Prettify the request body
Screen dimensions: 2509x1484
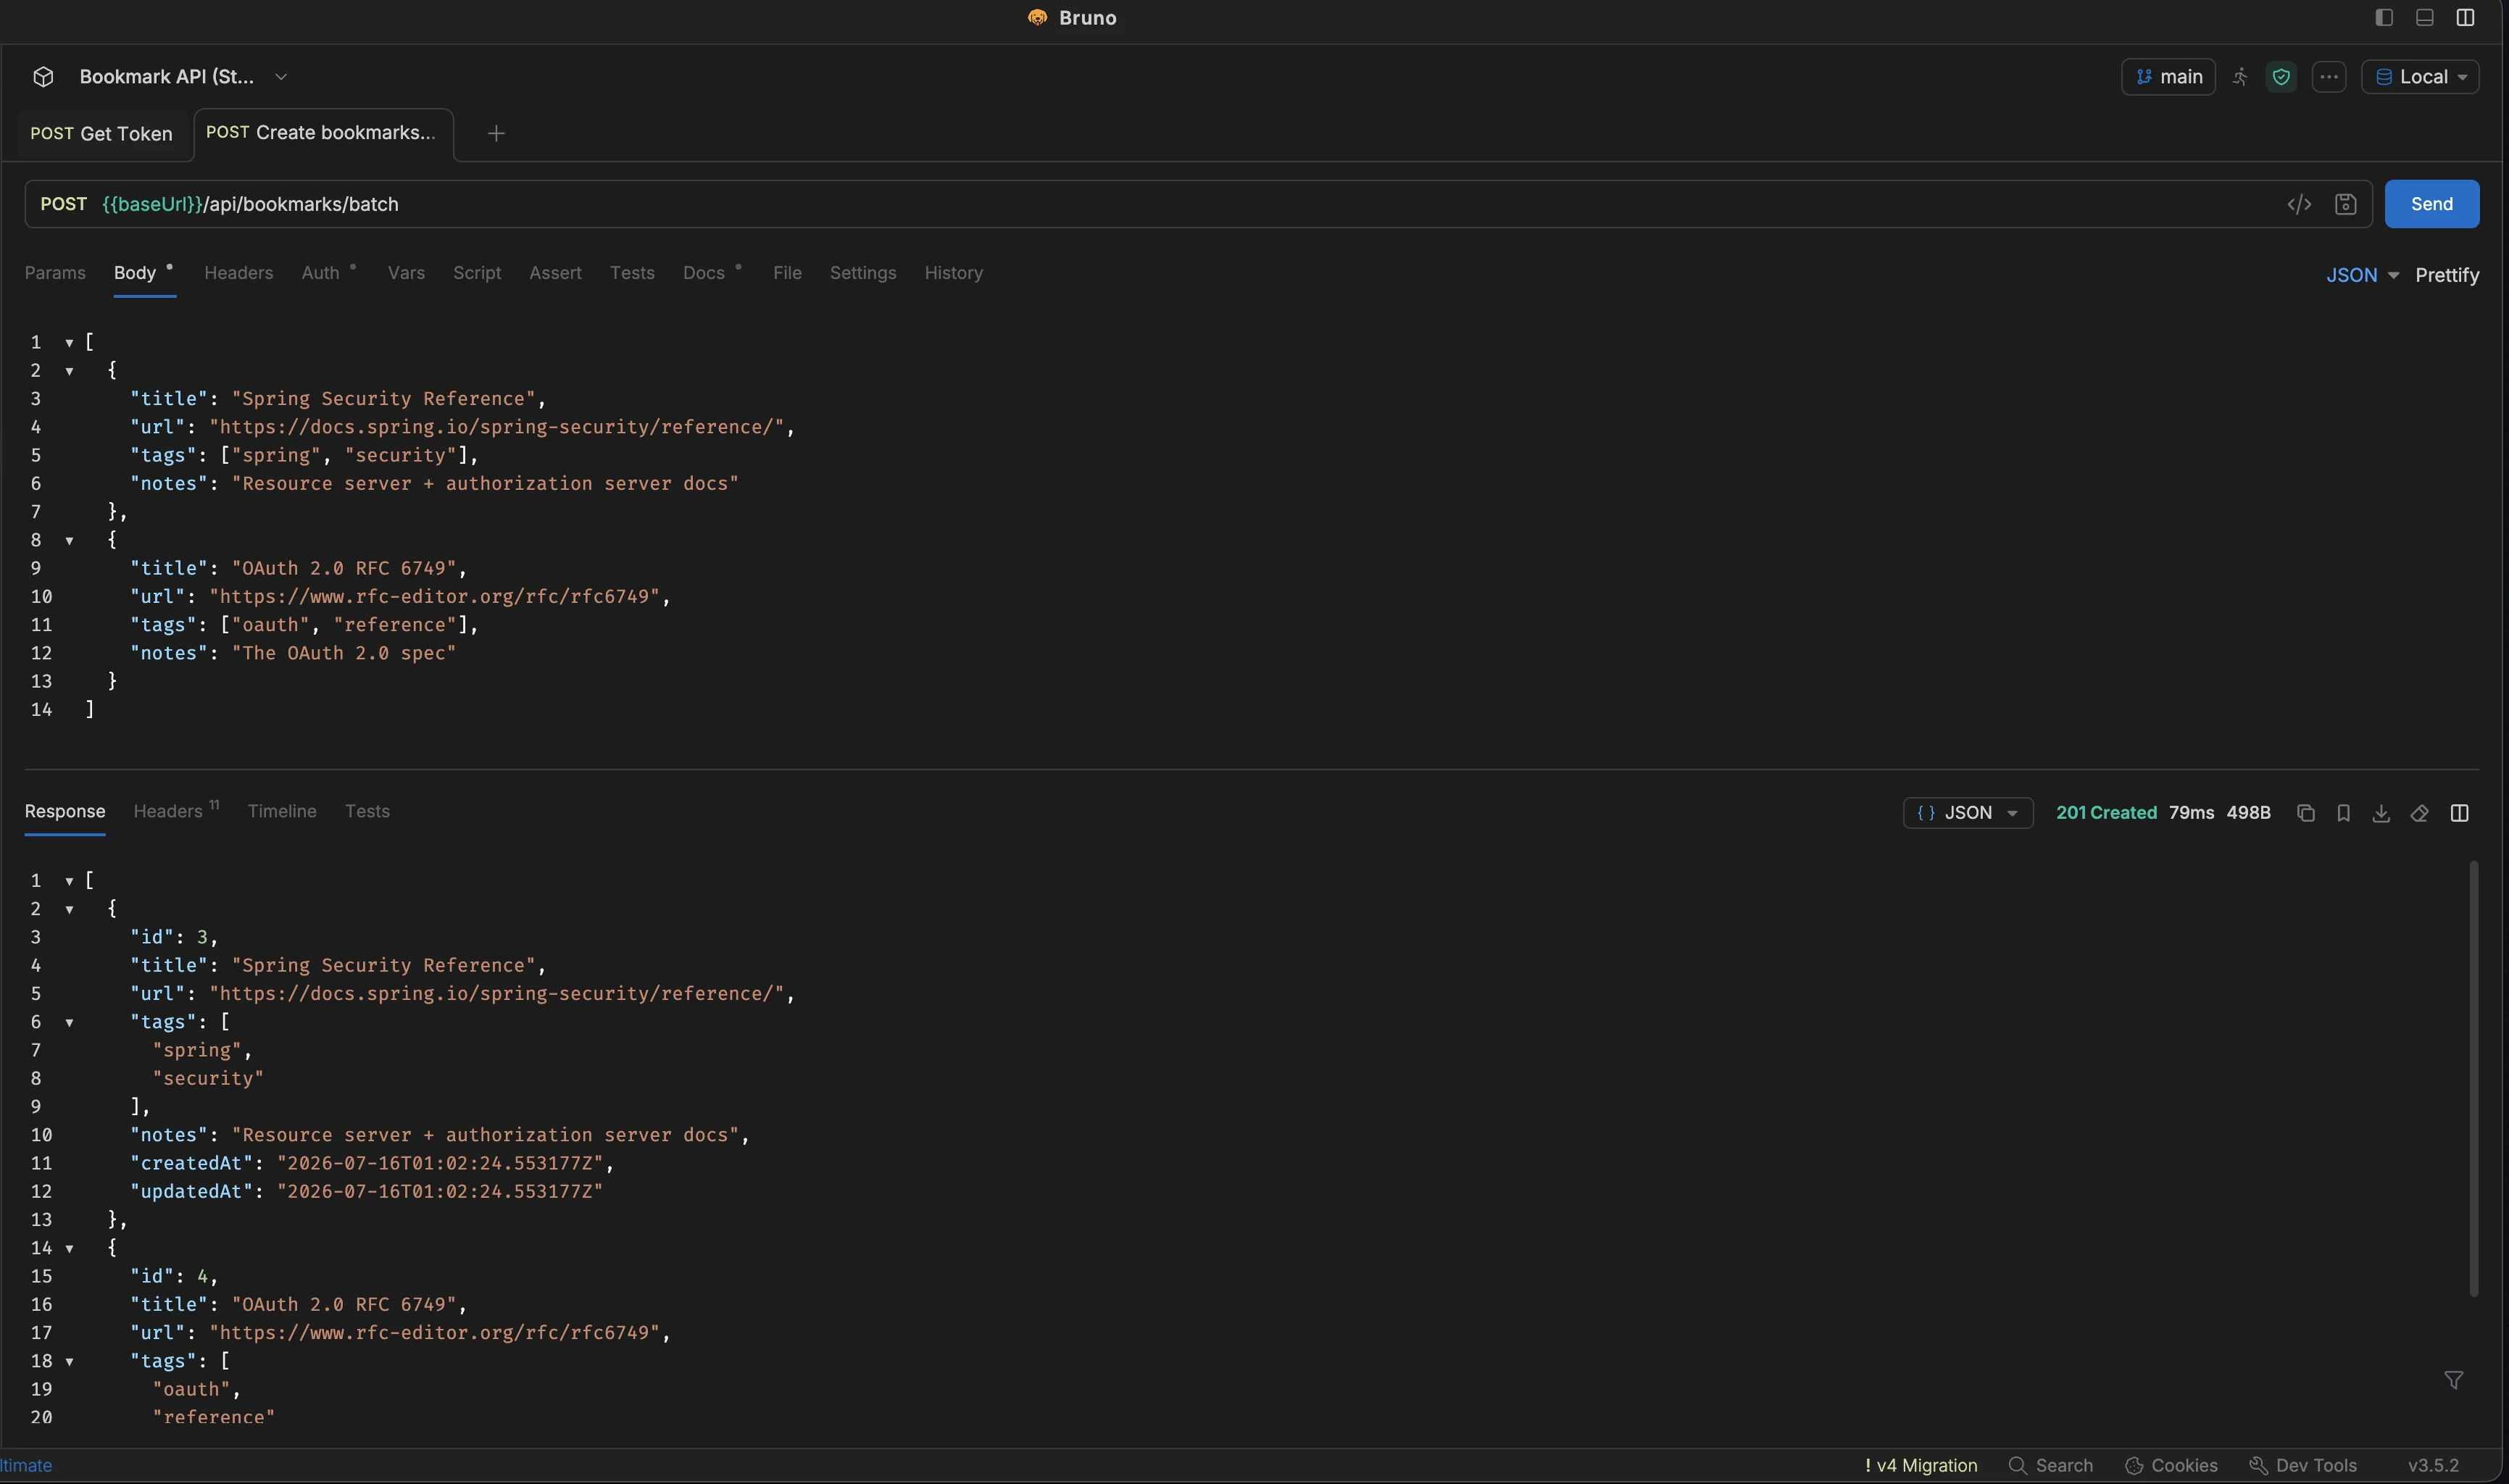pos(2446,275)
